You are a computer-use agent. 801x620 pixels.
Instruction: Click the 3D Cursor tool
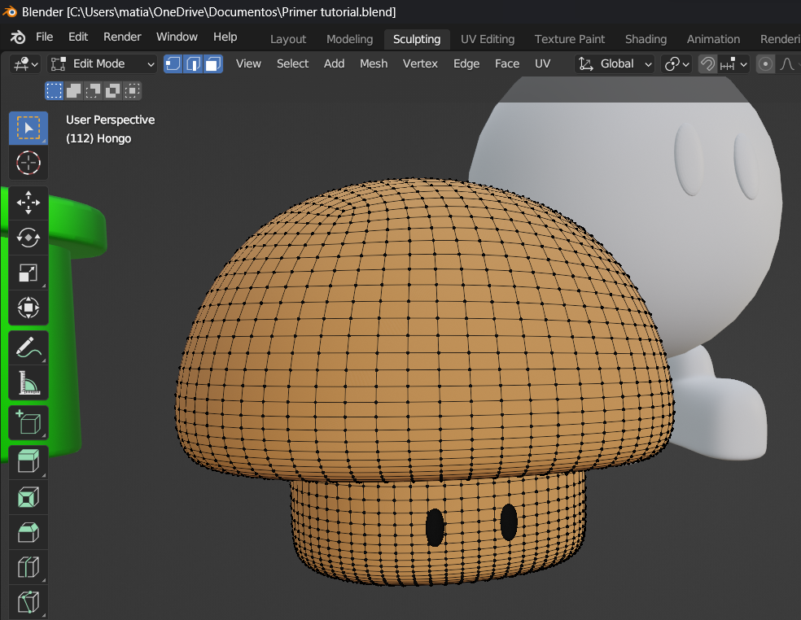click(x=28, y=163)
